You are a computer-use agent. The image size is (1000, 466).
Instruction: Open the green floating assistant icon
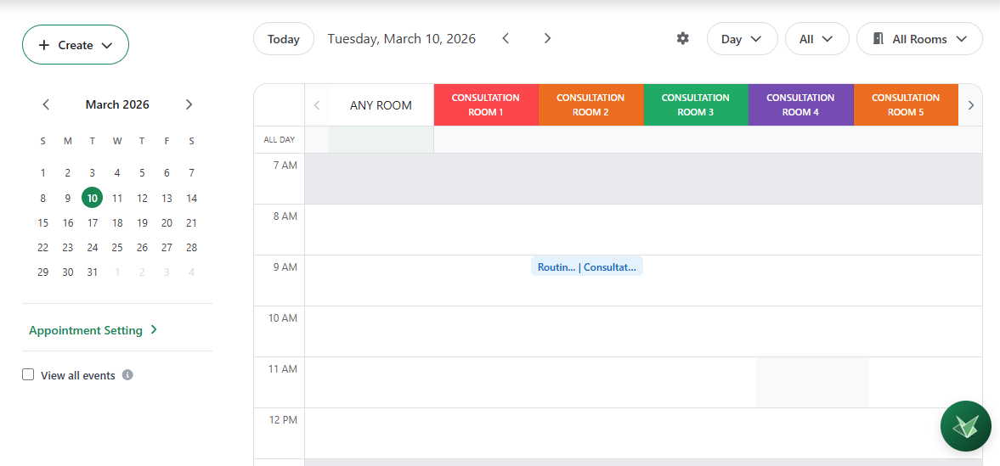pyautogui.click(x=965, y=426)
